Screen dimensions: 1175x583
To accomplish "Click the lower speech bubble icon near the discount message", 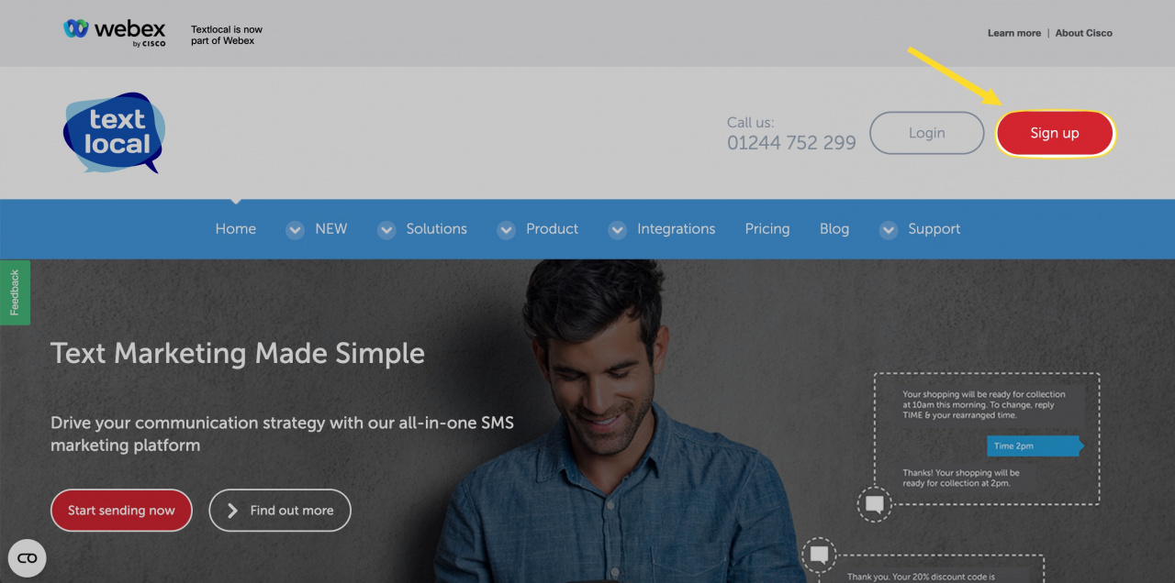I will [820, 555].
